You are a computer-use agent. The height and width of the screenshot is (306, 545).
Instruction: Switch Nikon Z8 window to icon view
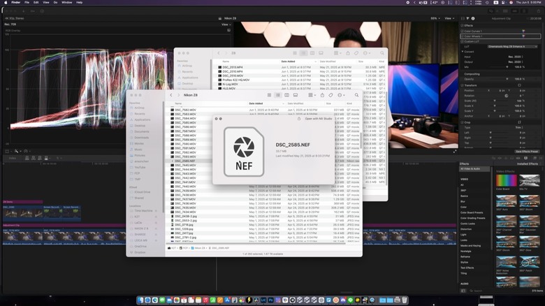tap(269, 95)
